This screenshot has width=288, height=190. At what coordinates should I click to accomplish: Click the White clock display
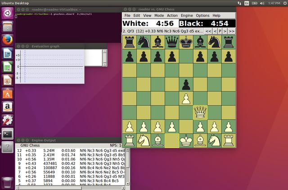point(150,23)
